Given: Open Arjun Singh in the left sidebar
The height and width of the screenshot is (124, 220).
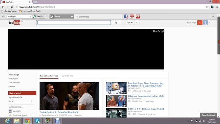Looking at the screenshot, I should (14, 75).
